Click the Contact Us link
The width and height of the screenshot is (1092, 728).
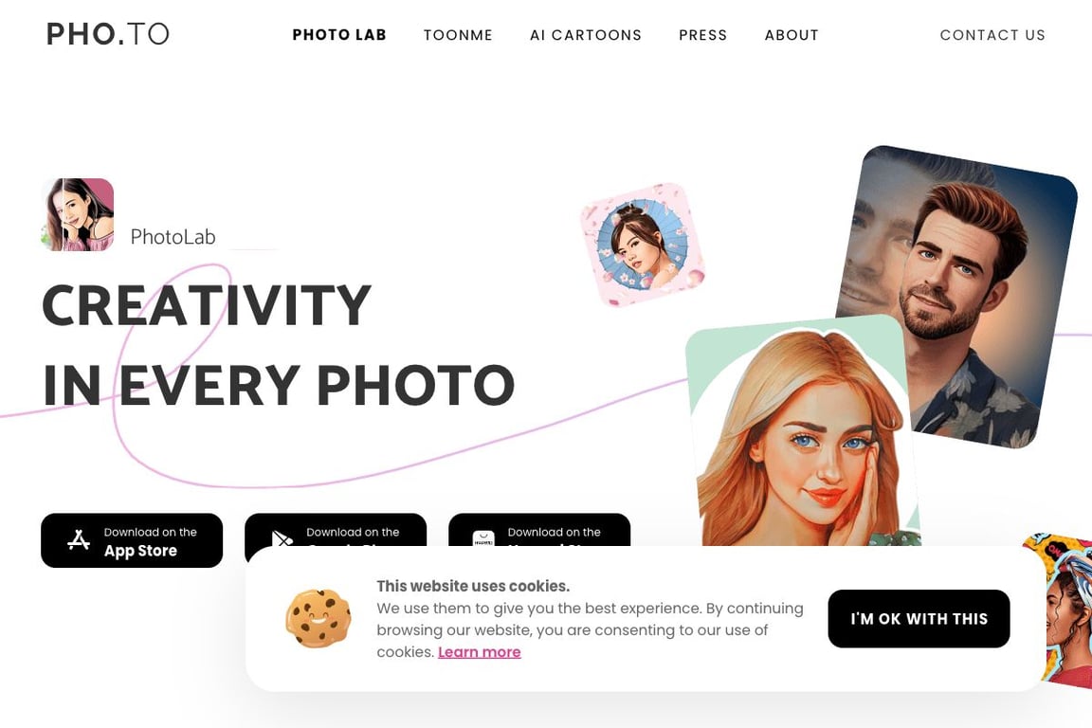[x=992, y=35]
